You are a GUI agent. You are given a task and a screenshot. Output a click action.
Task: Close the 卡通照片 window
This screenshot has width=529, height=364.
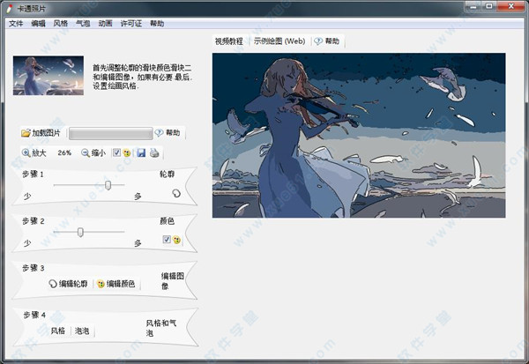coord(510,6)
